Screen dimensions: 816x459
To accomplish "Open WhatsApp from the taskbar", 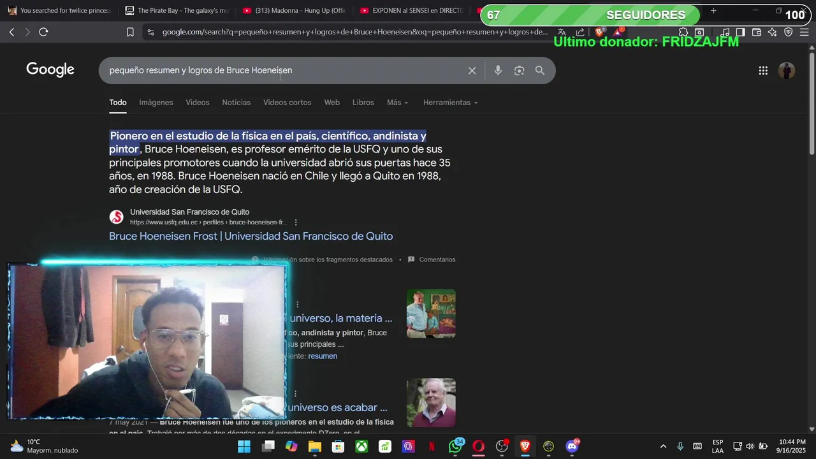I will click(x=455, y=446).
